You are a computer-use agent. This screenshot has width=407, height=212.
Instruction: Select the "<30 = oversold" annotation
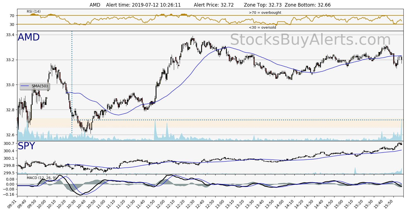262,28
